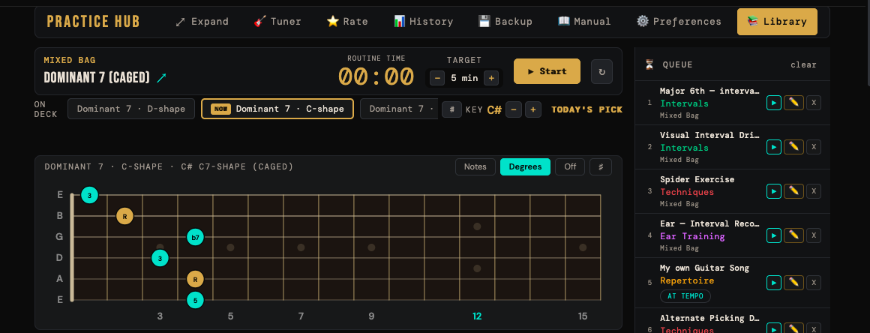Edit Spider Exercise queue item
The width and height of the screenshot is (870, 333).
(793, 191)
